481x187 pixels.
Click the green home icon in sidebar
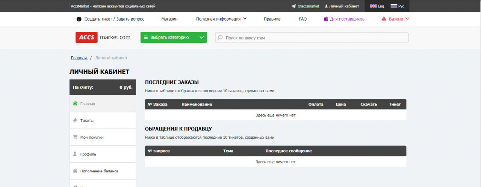click(75, 103)
